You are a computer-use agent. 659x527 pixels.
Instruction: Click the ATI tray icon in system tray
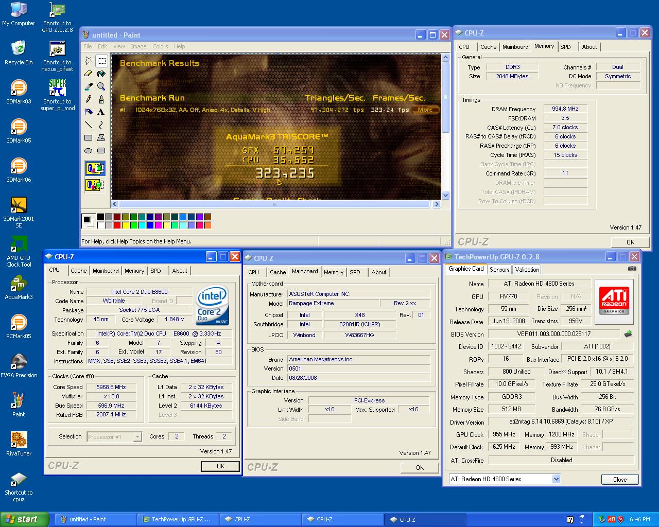coord(612,519)
